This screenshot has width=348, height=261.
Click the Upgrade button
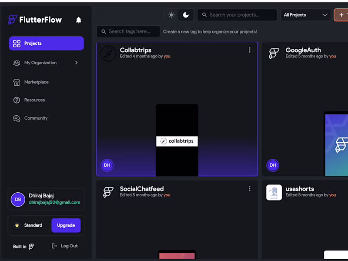click(66, 225)
